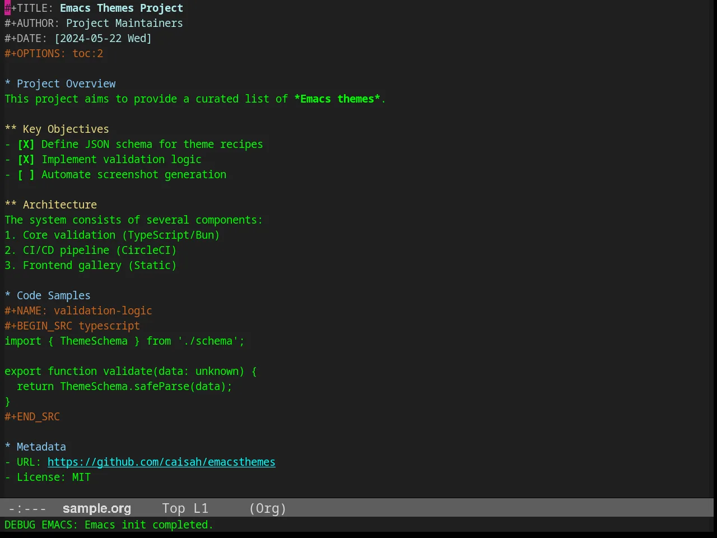Viewport: 717px width, 538px height.
Task: Click the sample.org buffer name in mode line
Action: (97, 509)
